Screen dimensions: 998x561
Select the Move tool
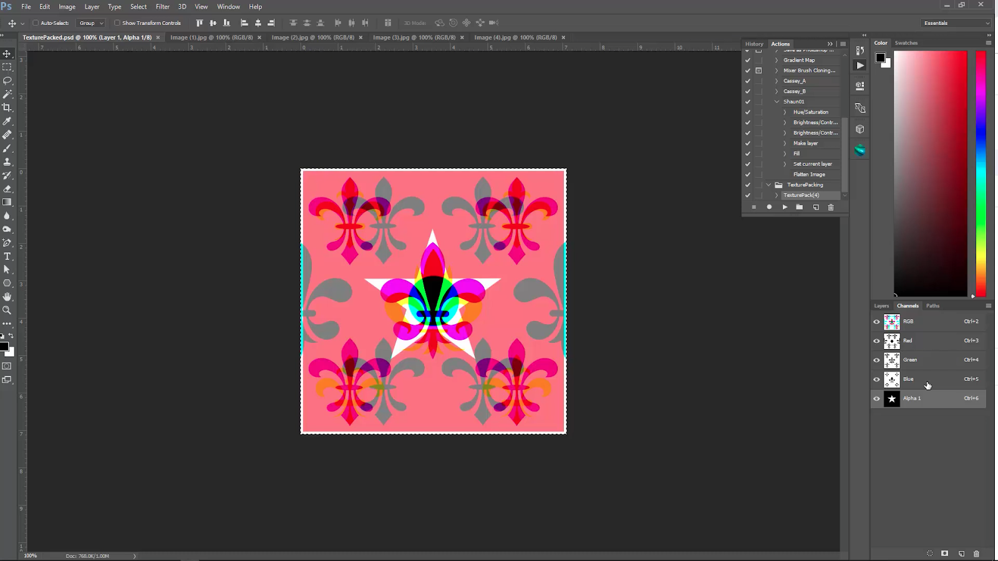tap(7, 54)
